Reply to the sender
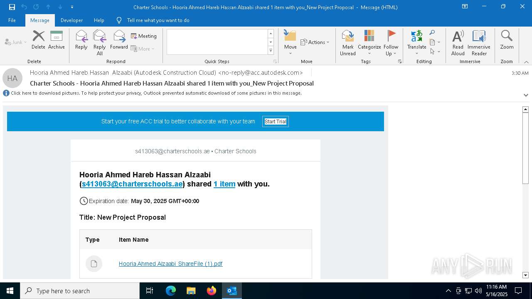 (x=81, y=40)
